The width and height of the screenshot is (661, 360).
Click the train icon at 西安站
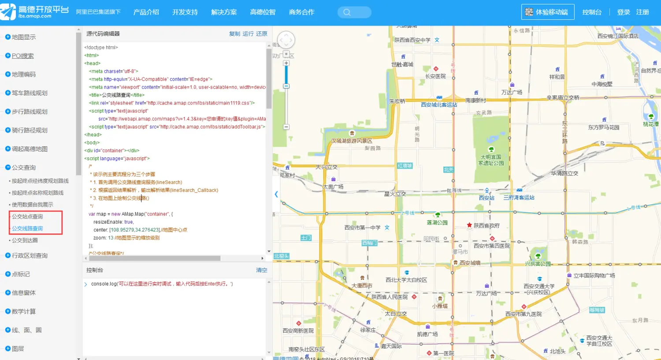point(487,190)
